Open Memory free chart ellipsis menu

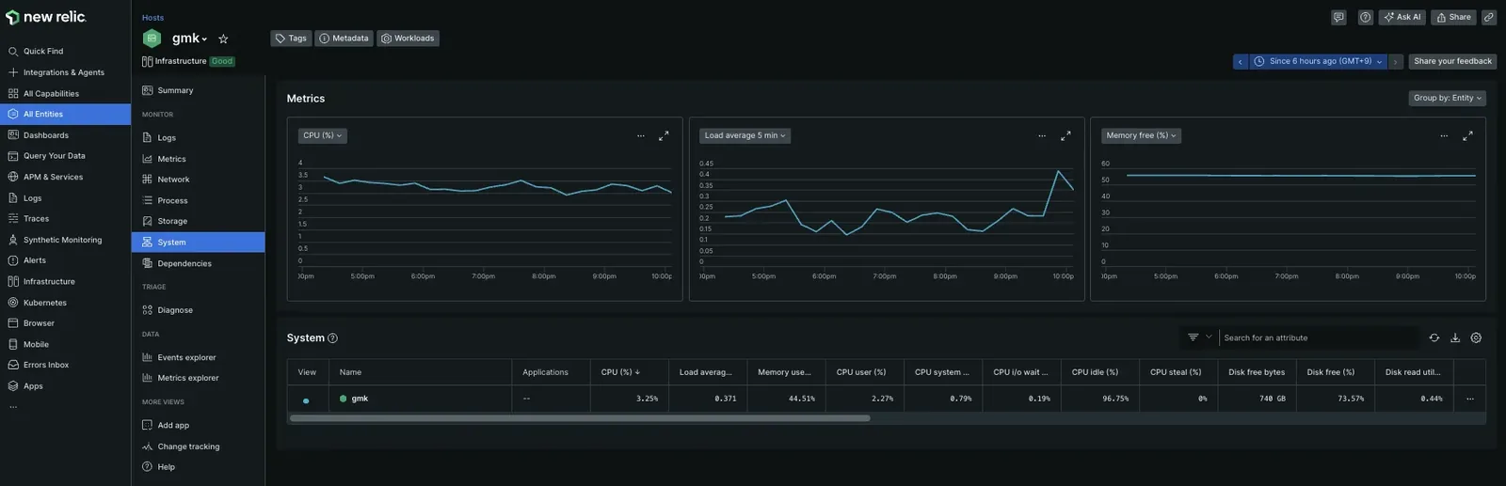coord(1444,135)
